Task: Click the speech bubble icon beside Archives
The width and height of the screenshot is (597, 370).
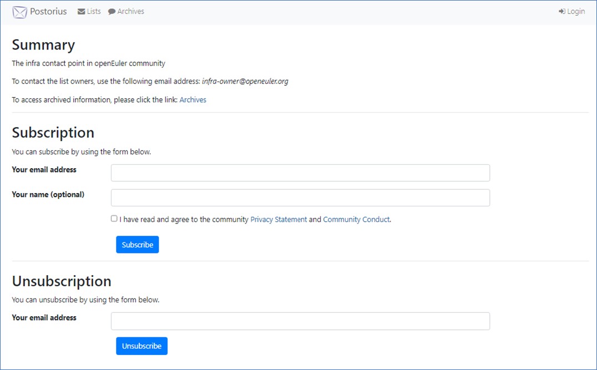Action: 112,12
